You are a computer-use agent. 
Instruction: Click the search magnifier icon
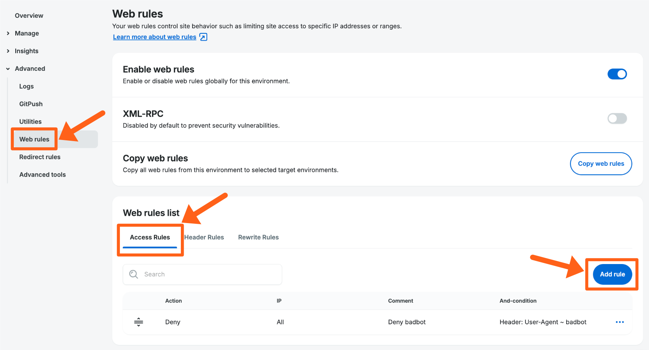133,274
